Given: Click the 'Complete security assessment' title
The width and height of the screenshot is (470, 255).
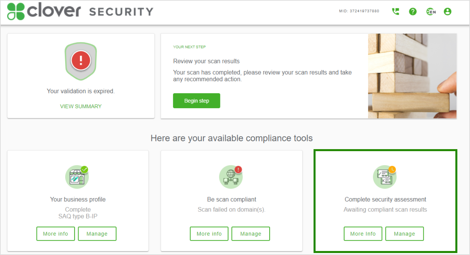Looking at the screenshot, I should point(385,199).
